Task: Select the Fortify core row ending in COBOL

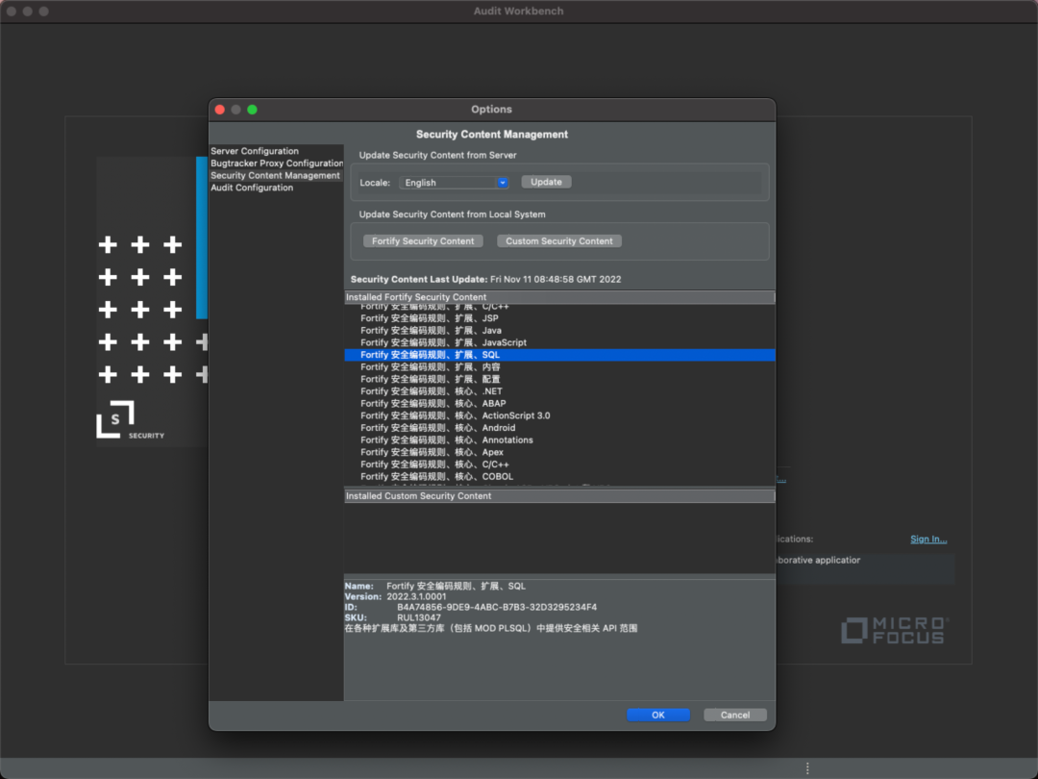Action: 559,476
